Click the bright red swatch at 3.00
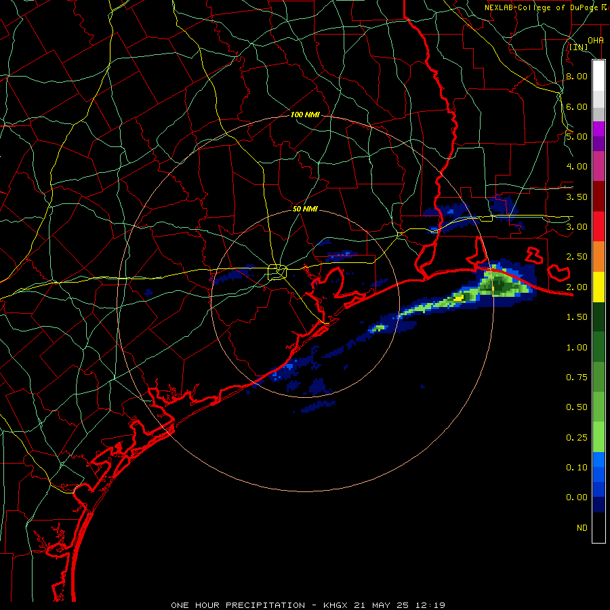Image resolution: width=610 pixels, height=610 pixels. (x=598, y=226)
